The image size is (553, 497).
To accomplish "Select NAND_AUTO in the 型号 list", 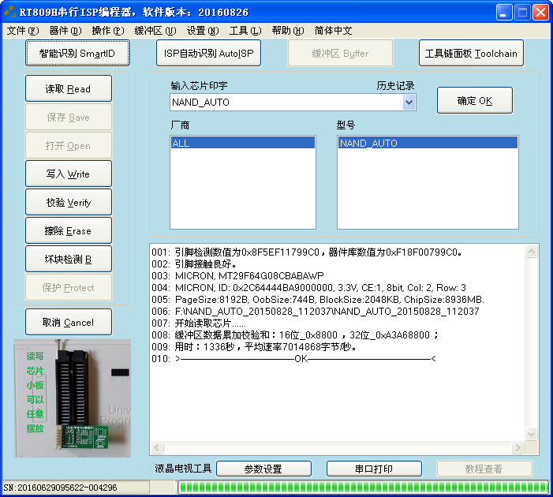I will 428,143.
